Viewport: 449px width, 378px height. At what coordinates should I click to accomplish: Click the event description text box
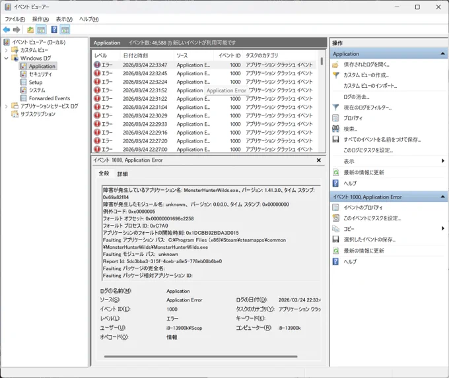click(x=211, y=233)
